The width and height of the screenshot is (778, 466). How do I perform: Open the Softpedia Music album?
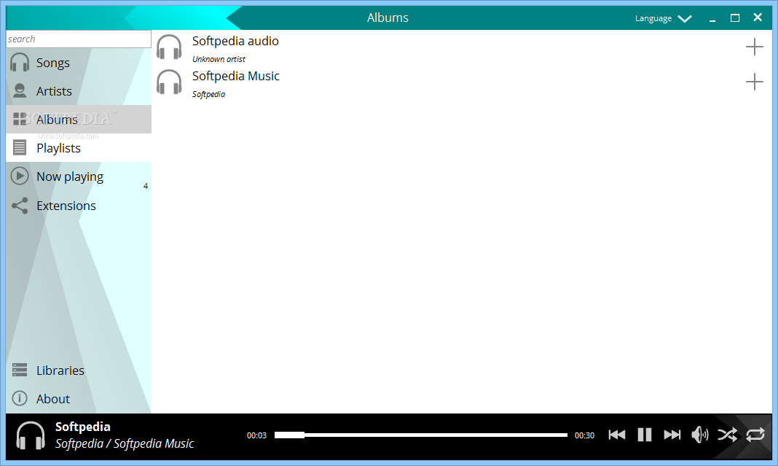[x=236, y=76]
